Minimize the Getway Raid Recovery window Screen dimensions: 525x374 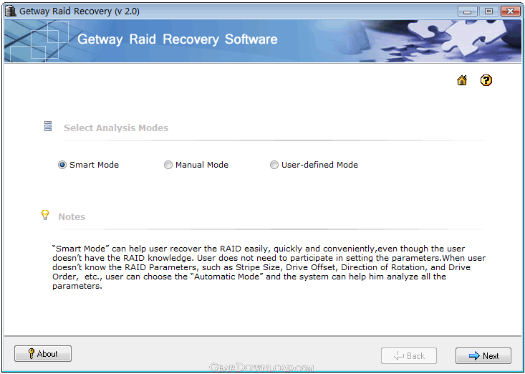tap(468, 11)
